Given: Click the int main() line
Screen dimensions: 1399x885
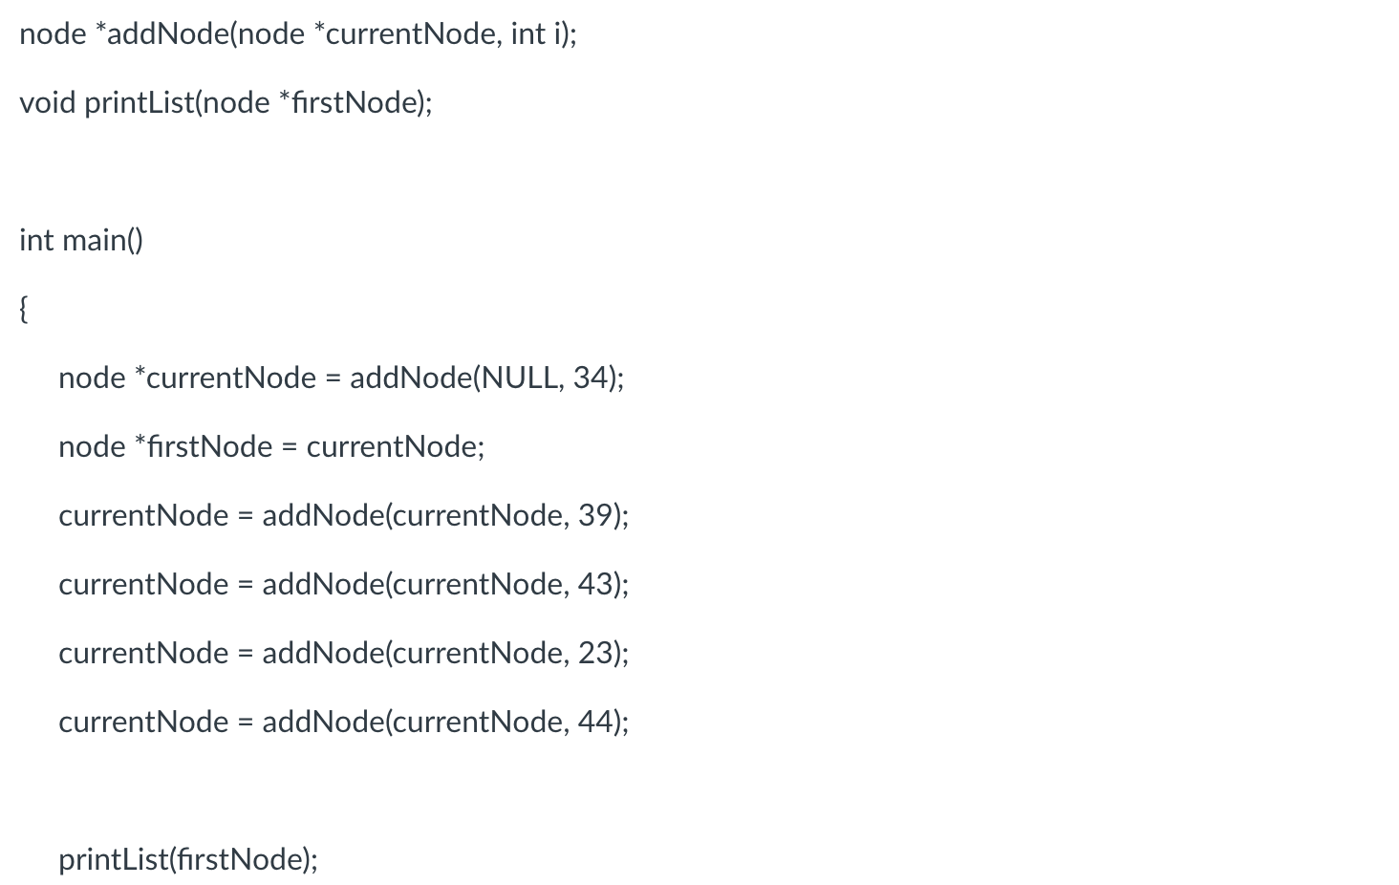Looking at the screenshot, I should (81, 241).
